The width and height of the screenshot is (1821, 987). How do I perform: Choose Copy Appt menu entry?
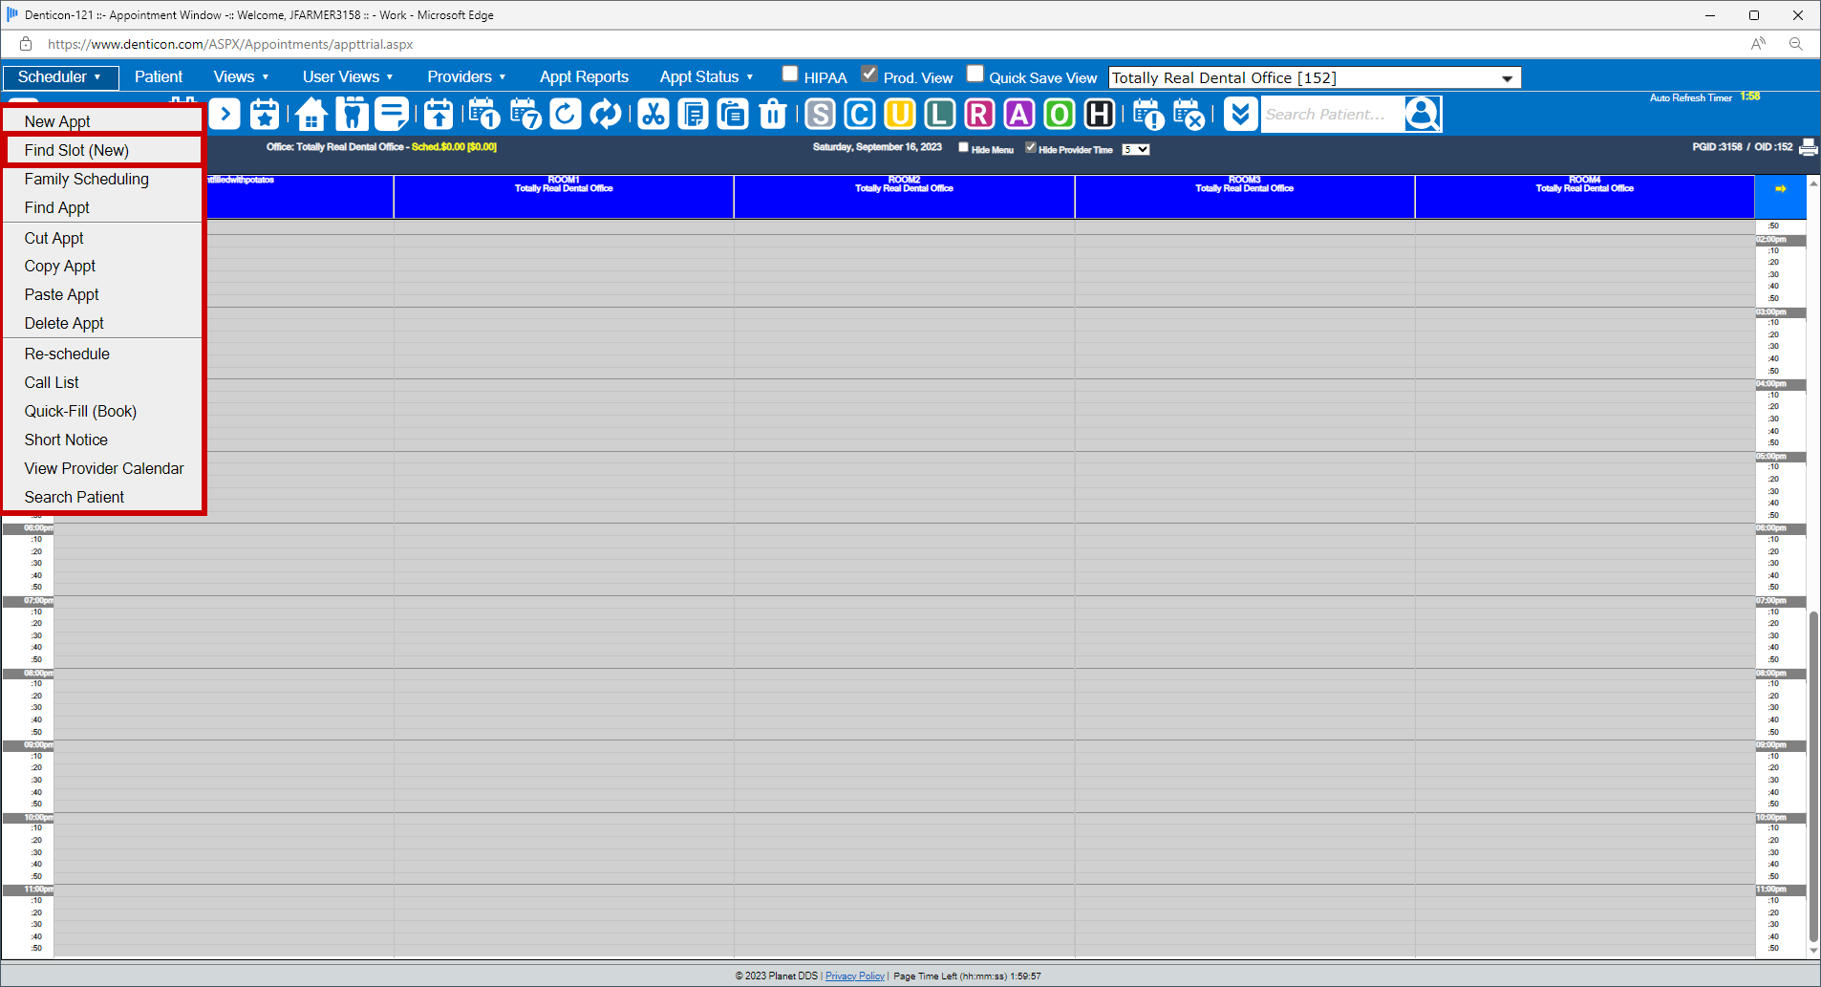tap(102, 266)
